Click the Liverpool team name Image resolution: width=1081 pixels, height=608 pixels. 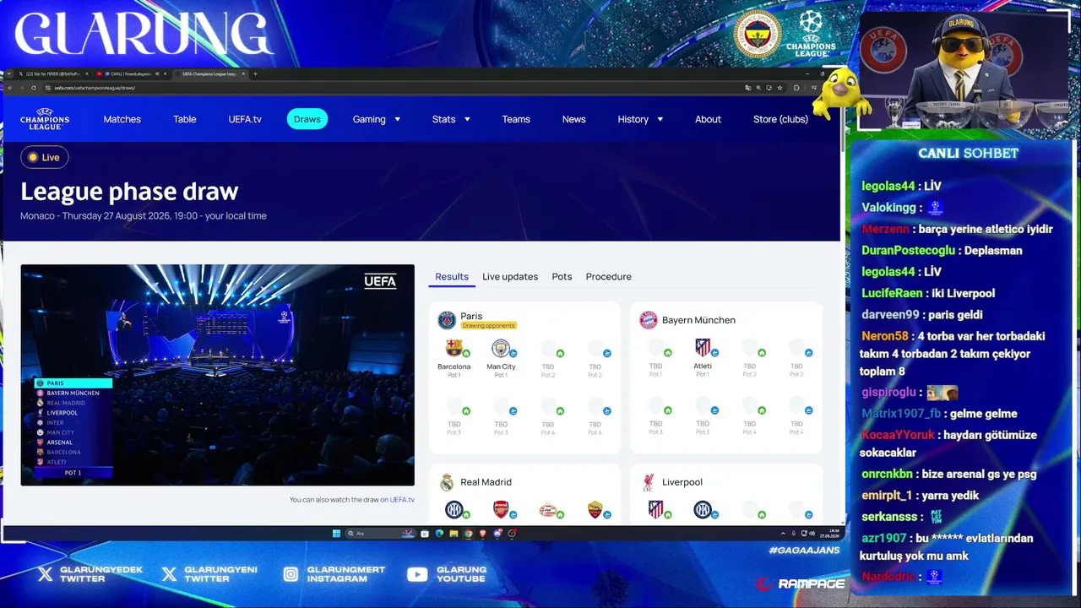click(682, 482)
